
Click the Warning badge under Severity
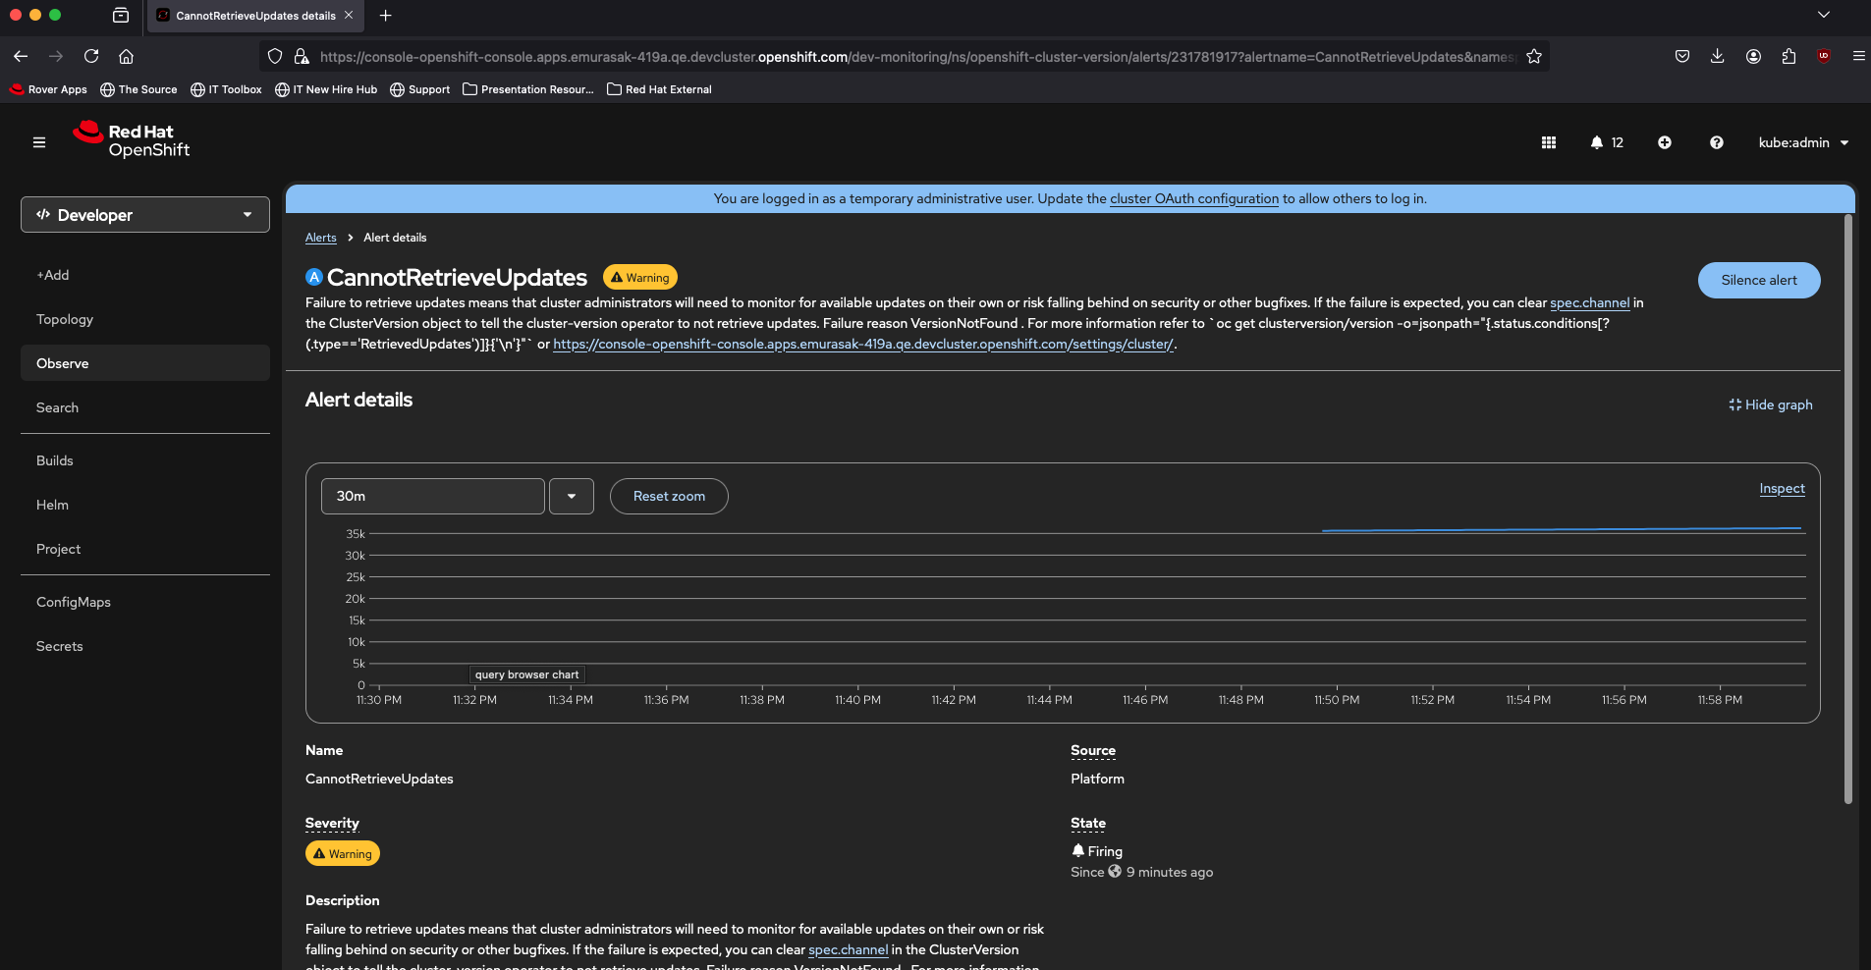[343, 853]
